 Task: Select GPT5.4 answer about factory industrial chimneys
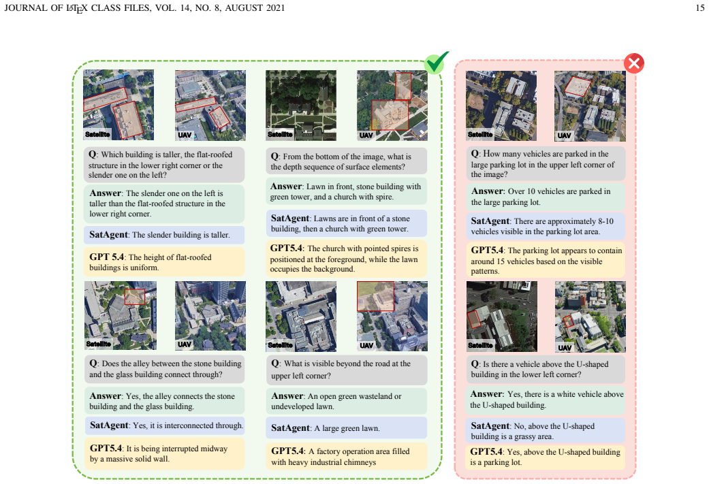347,457
